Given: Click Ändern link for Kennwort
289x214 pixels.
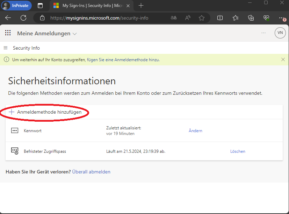Looking at the screenshot, I should 195,130.
